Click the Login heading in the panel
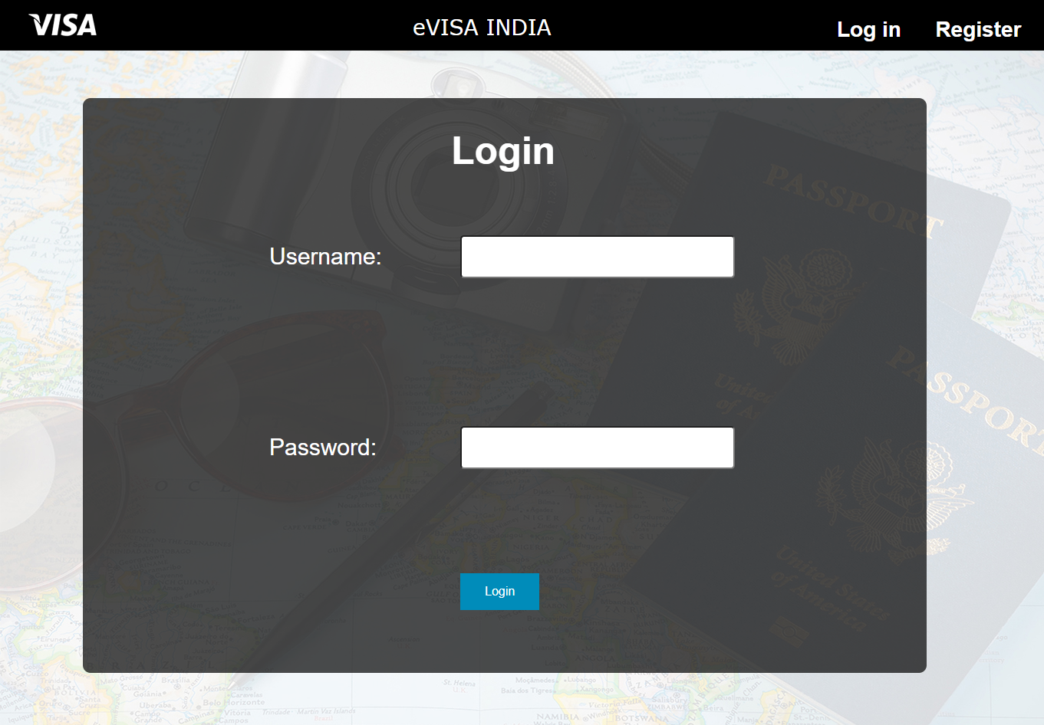Screen dimensions: 1044x725 502,150
